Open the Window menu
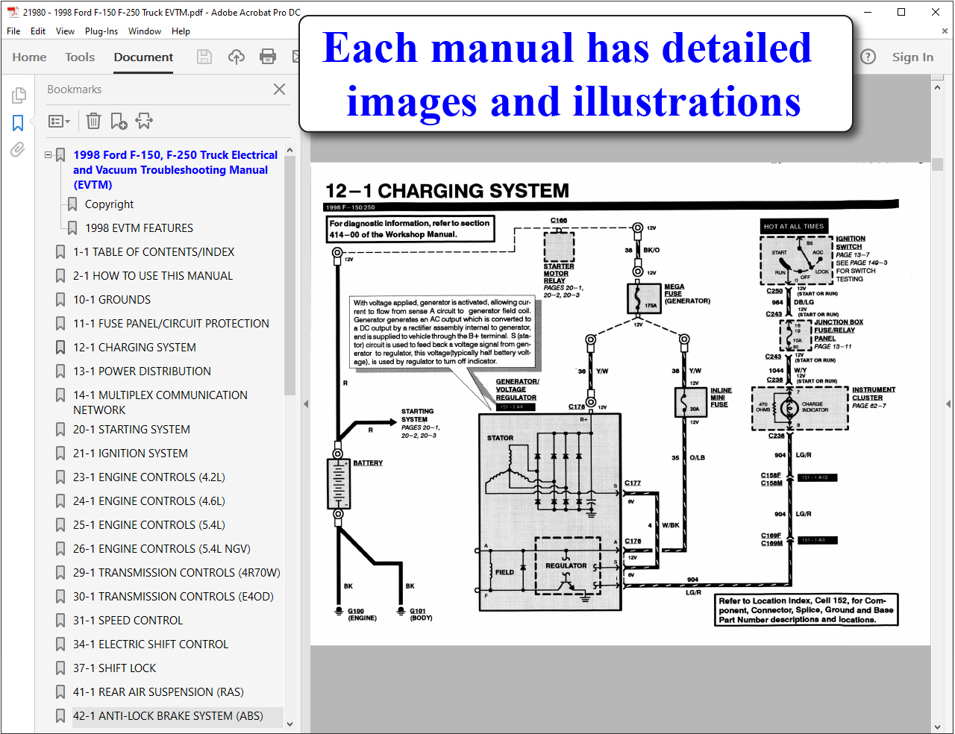The width and height of the screenshot is (955, 734). tap(145, 31)
